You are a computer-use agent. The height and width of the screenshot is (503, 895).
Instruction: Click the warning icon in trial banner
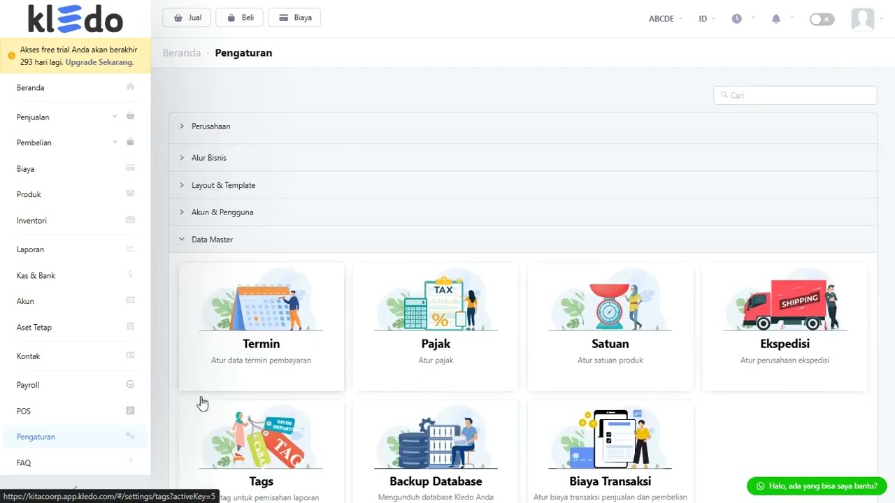(11, 56)
